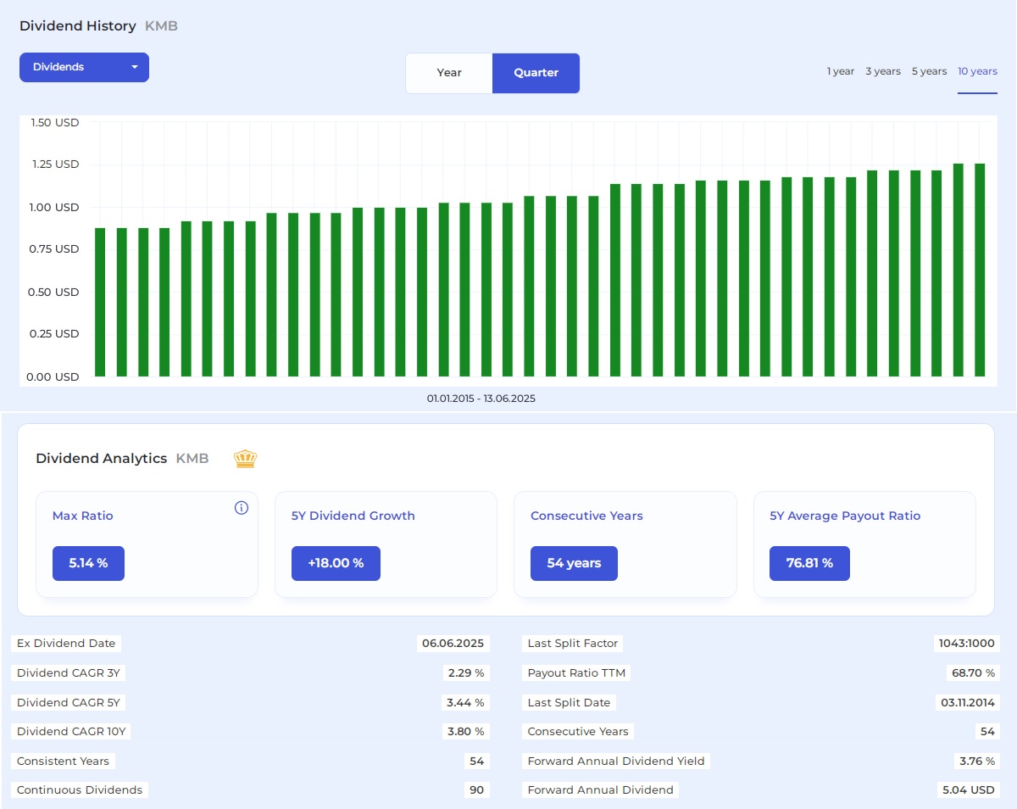
Task: Click the 90 continuous dividends value
Action: [x=476, y=790]
